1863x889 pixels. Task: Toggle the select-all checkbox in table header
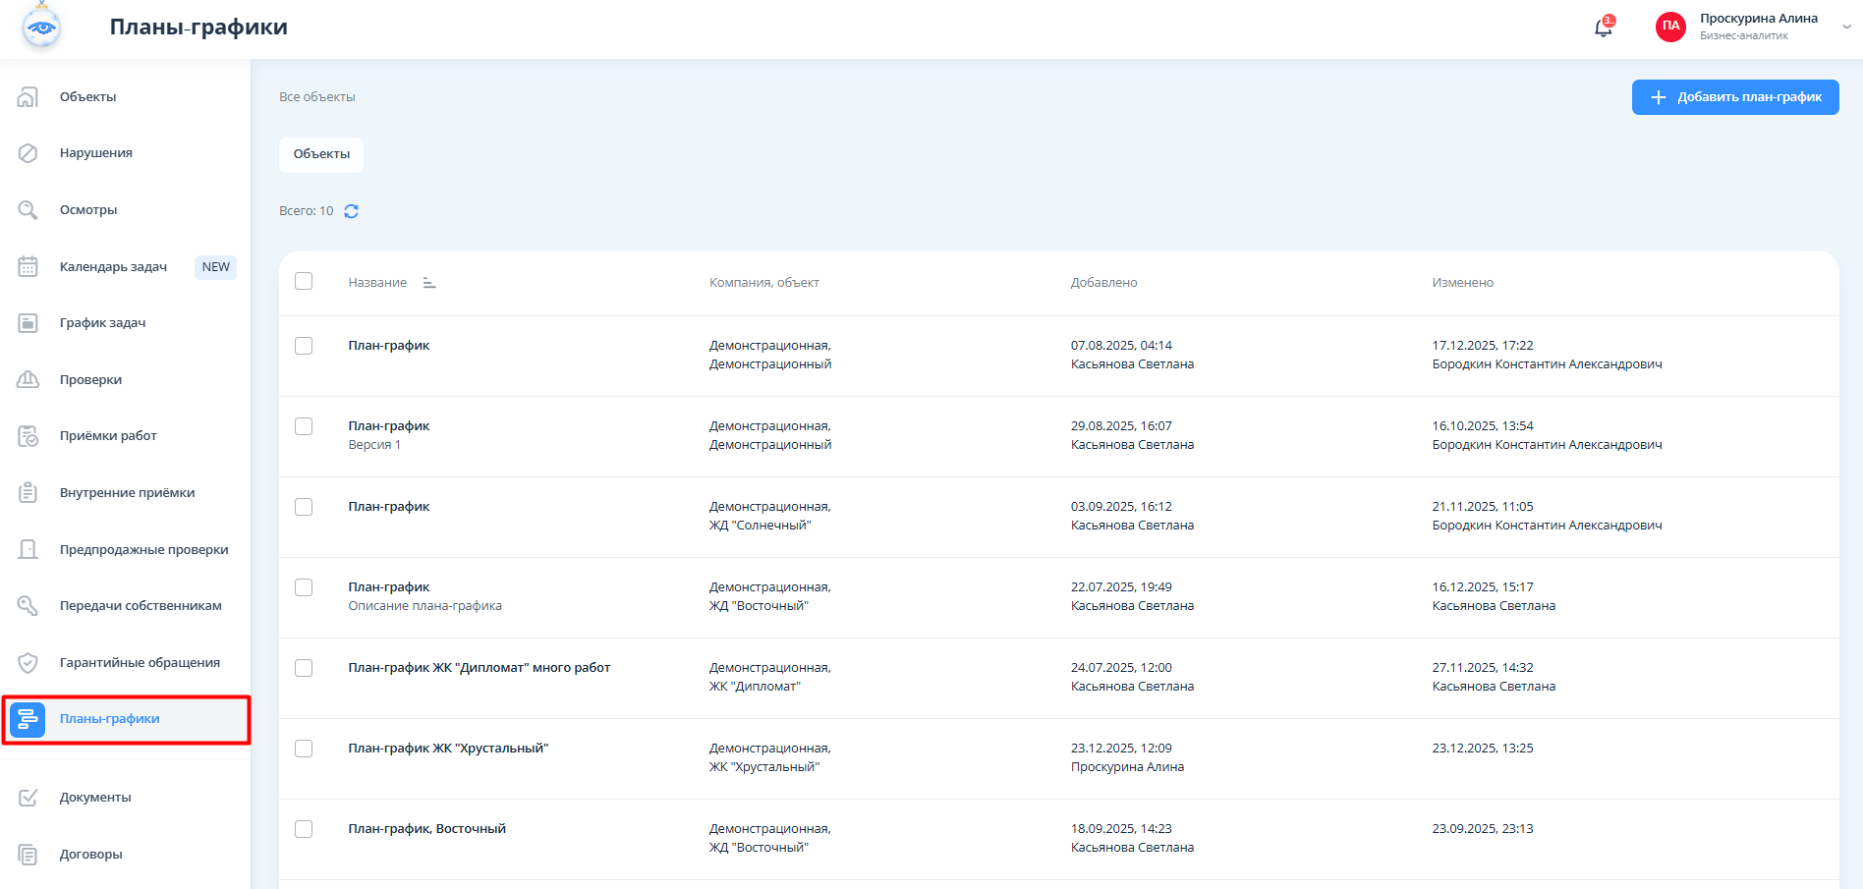pyautogui.click(x=304, y=282)
